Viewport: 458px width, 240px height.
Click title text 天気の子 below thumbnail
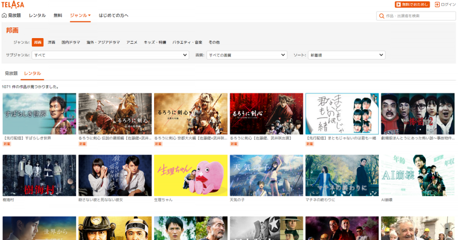237,200
